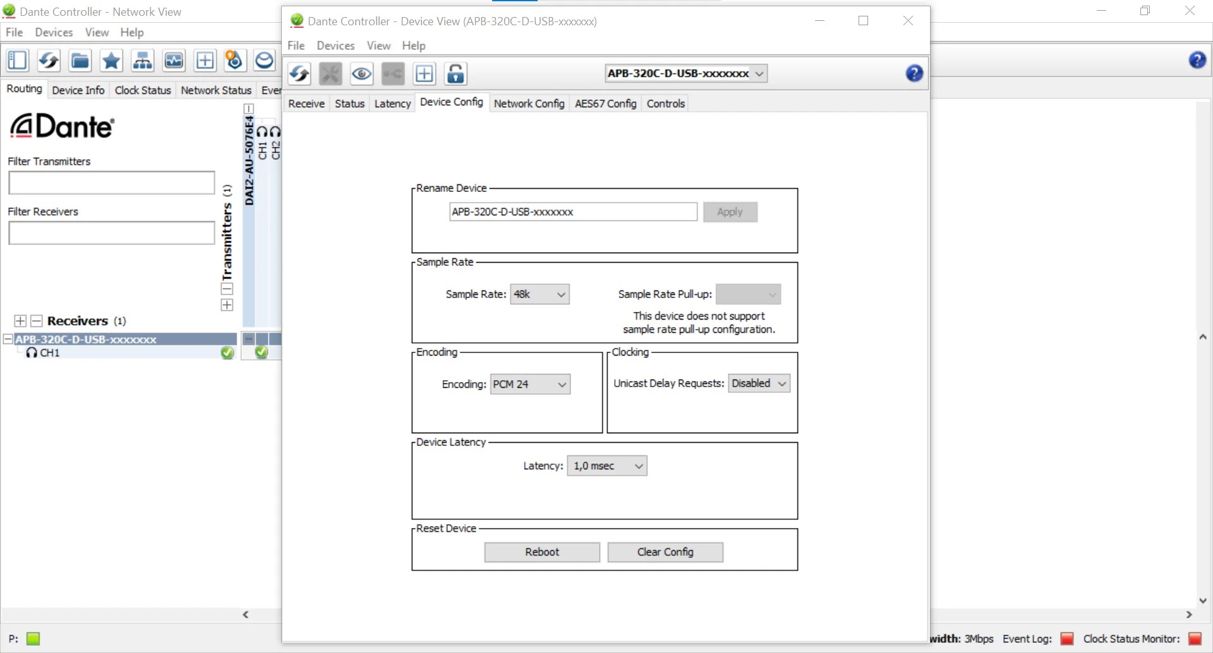Switch to the Network Config tab
1213x653 pixels.
[x=529, y=104]
